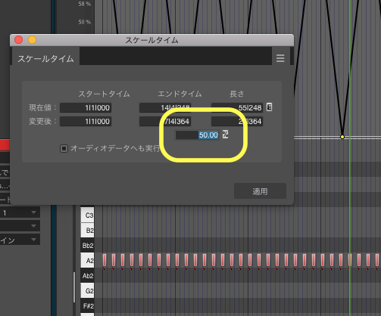The height and width of the screenshot is (316, 381).
Task: Open the dropdown showing value 1
Action: (x=20, y=212)
